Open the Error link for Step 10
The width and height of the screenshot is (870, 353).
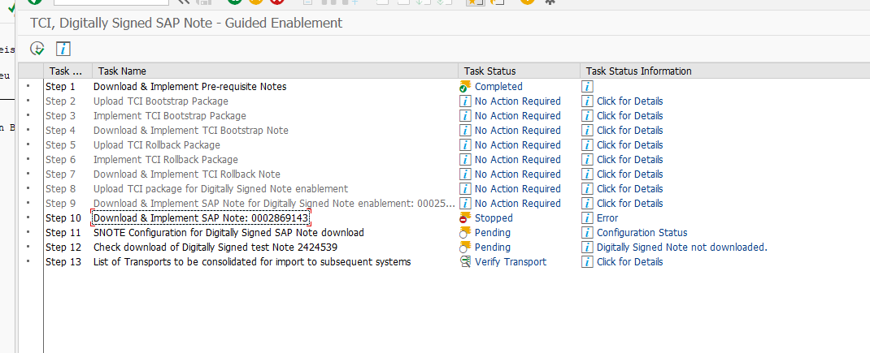pyautogui.click(x=607, y=218)
